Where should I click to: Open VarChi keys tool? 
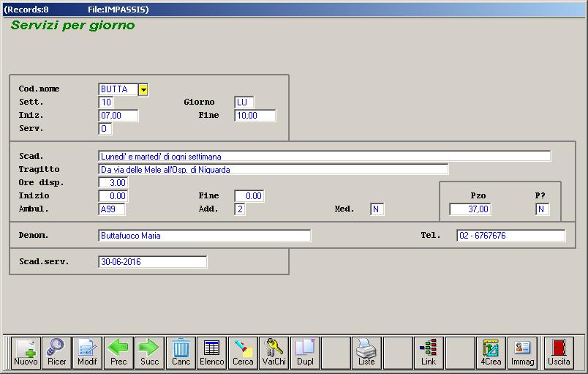click(274, 353)
